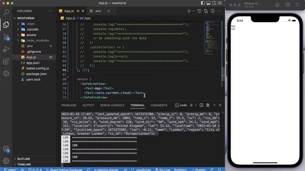Expand the .vscode folder
This screenshot has height=171, width=305.
[x=18, y=29]
